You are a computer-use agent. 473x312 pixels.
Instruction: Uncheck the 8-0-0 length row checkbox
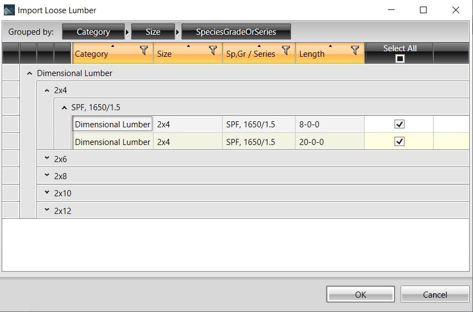400,125
